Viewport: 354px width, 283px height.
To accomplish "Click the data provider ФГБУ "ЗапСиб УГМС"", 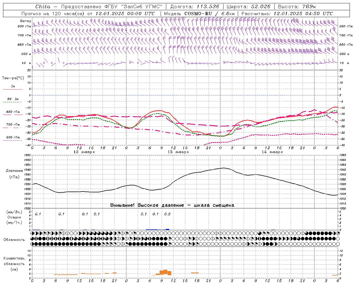I will 133,7.
